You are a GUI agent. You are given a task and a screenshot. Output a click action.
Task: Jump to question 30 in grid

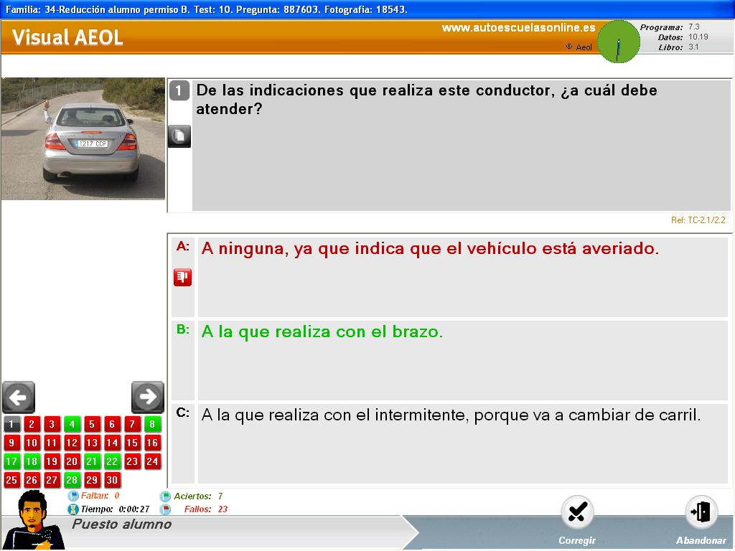click(x=112, y=480)
